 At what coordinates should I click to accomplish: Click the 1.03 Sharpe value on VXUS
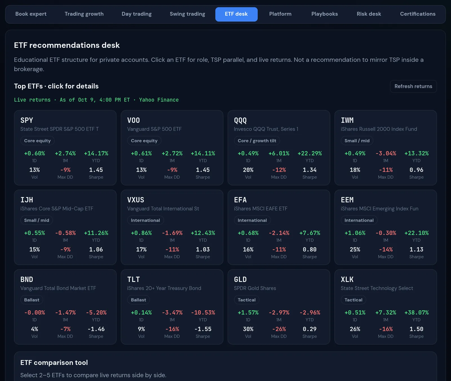(x=203, y=249)
